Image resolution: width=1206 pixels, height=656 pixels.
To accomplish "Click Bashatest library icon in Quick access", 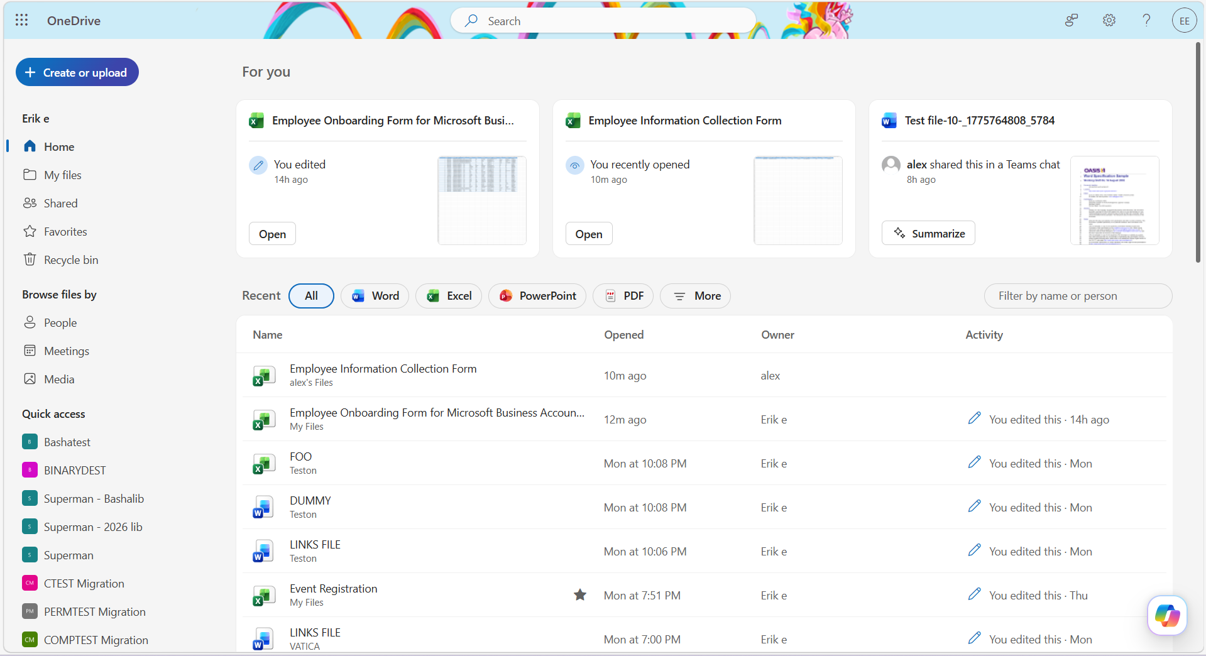I will [x=30, y=442].
